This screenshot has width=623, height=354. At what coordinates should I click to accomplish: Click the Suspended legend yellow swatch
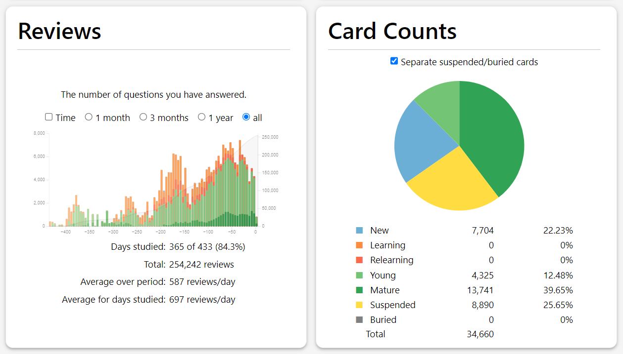pos(359,305)
